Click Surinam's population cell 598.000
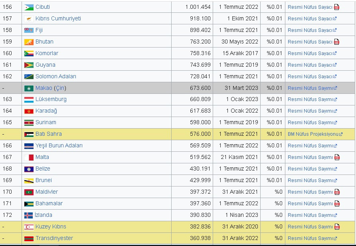The width and height of the screenshot is (356, 246). tap(200, 123)
